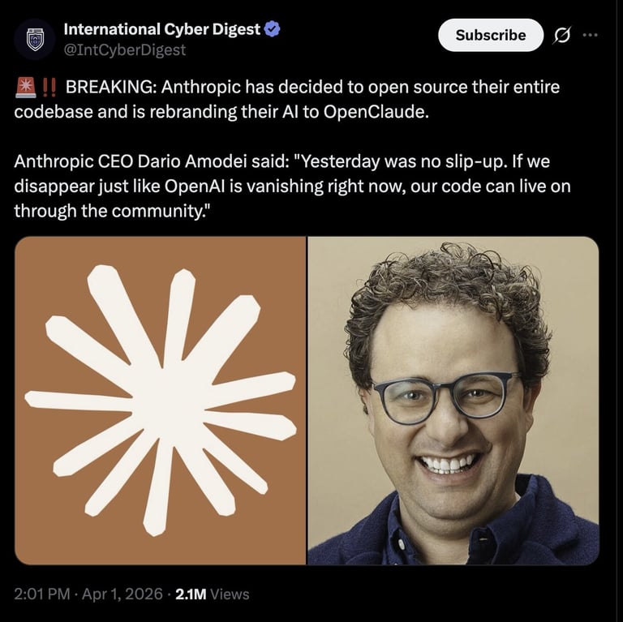The height and width of the screenshot is (622, 623).
Task: Open the Grok slashed-circle icon beside Subscribe
Action: pyautogui.click(x=562, y=36)
